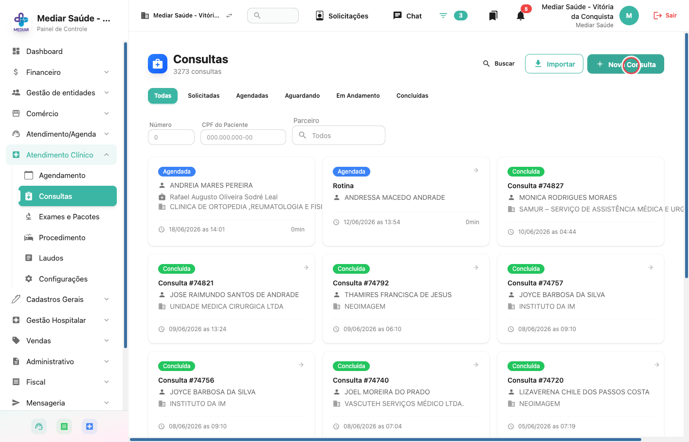689x442 pixels.
Task: Open arrow on Rotina Andressa card
Action: pyautogui.click(x=476, y=170)
